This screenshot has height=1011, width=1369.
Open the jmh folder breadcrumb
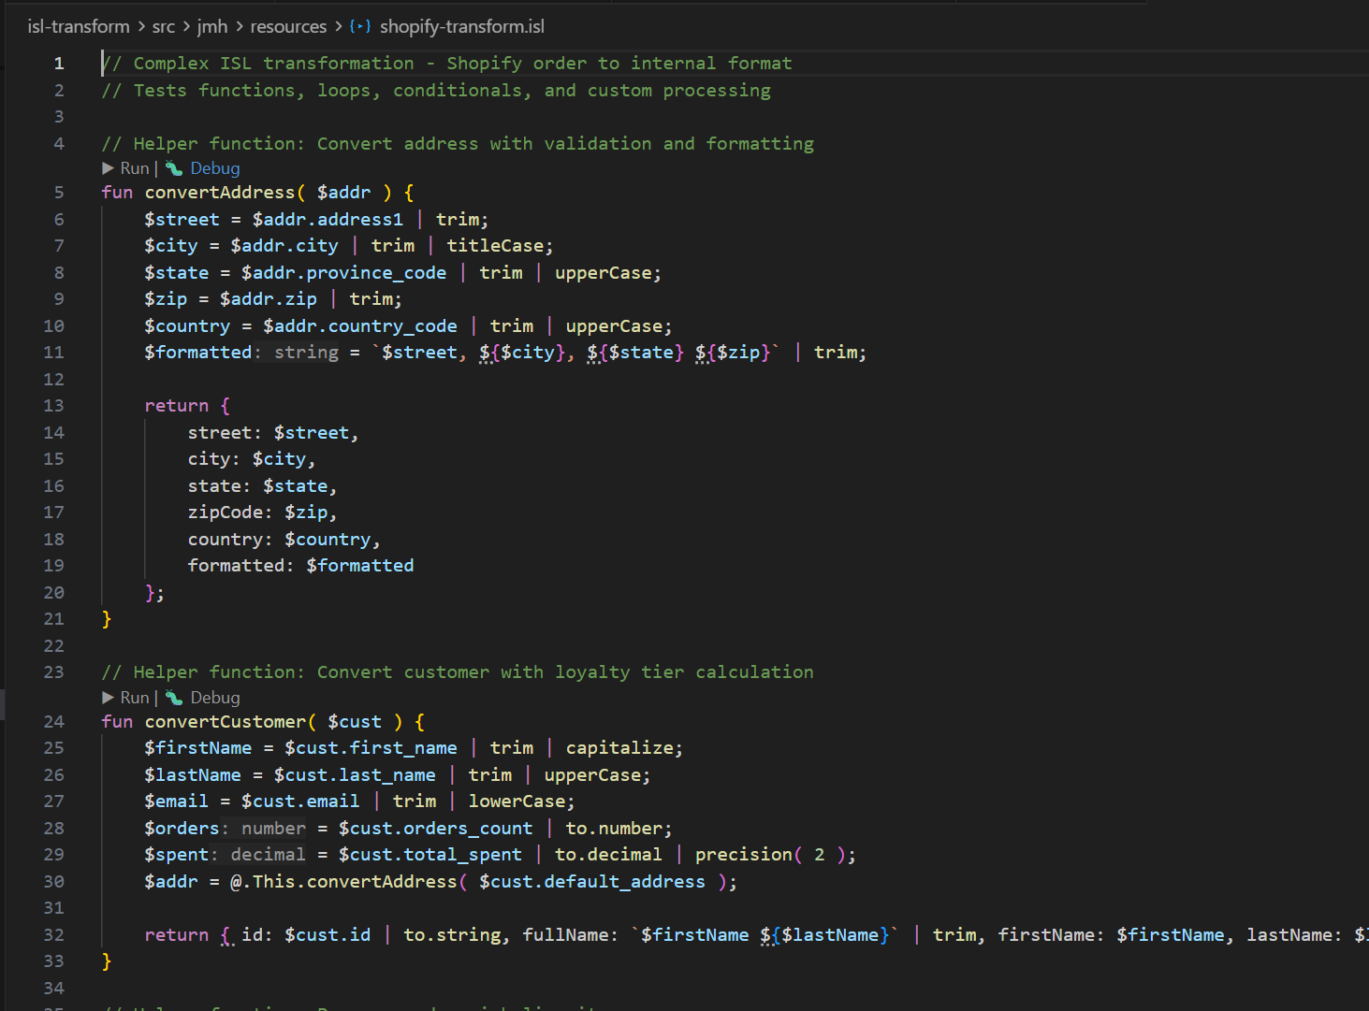point(211,26)
